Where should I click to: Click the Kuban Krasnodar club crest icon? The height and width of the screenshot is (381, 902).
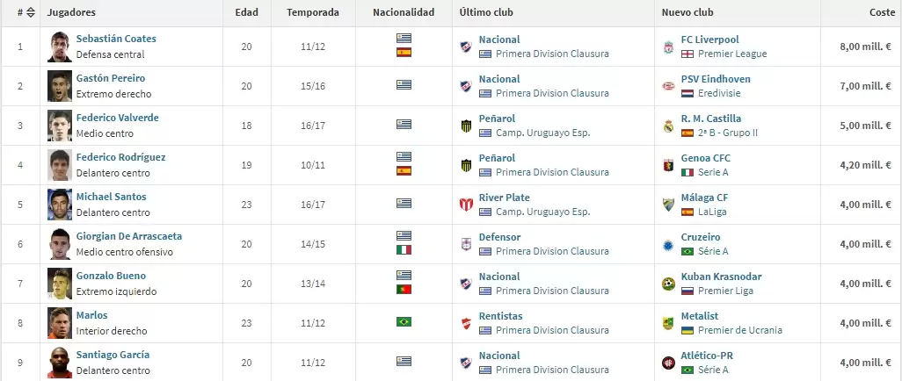coord(669,284)
